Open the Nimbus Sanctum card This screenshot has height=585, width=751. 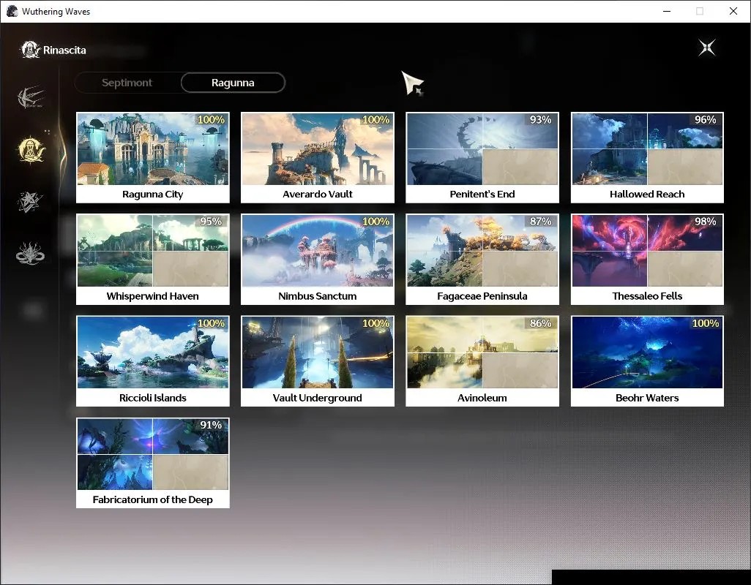coord(318,260)
